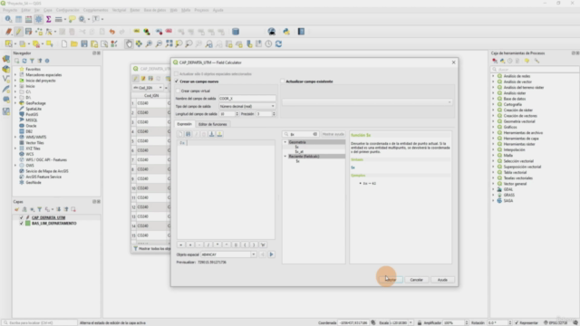Screen dimensions: 580x326
Task: Click the Precisión spin box
Action: tap(266, 114)
